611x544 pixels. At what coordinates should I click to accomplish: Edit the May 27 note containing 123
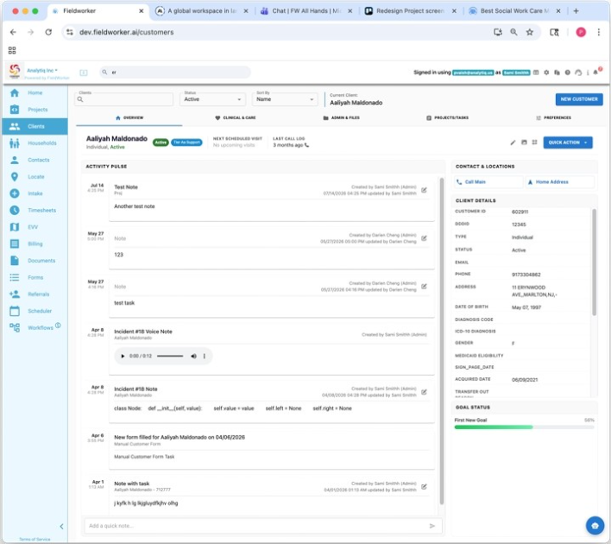[424, 238]
